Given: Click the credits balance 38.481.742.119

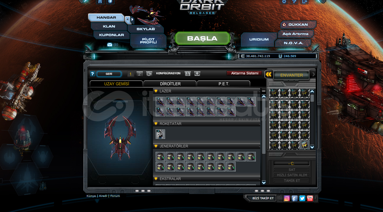Looking at the screenshot, I should (258, 56).
